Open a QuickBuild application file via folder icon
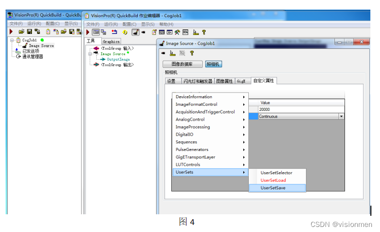Screen dimensions: 380x232 [21, 31]
